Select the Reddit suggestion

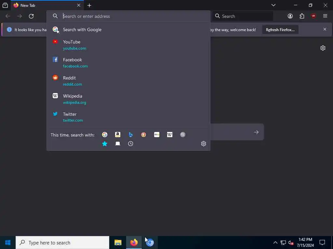point(128,81)
